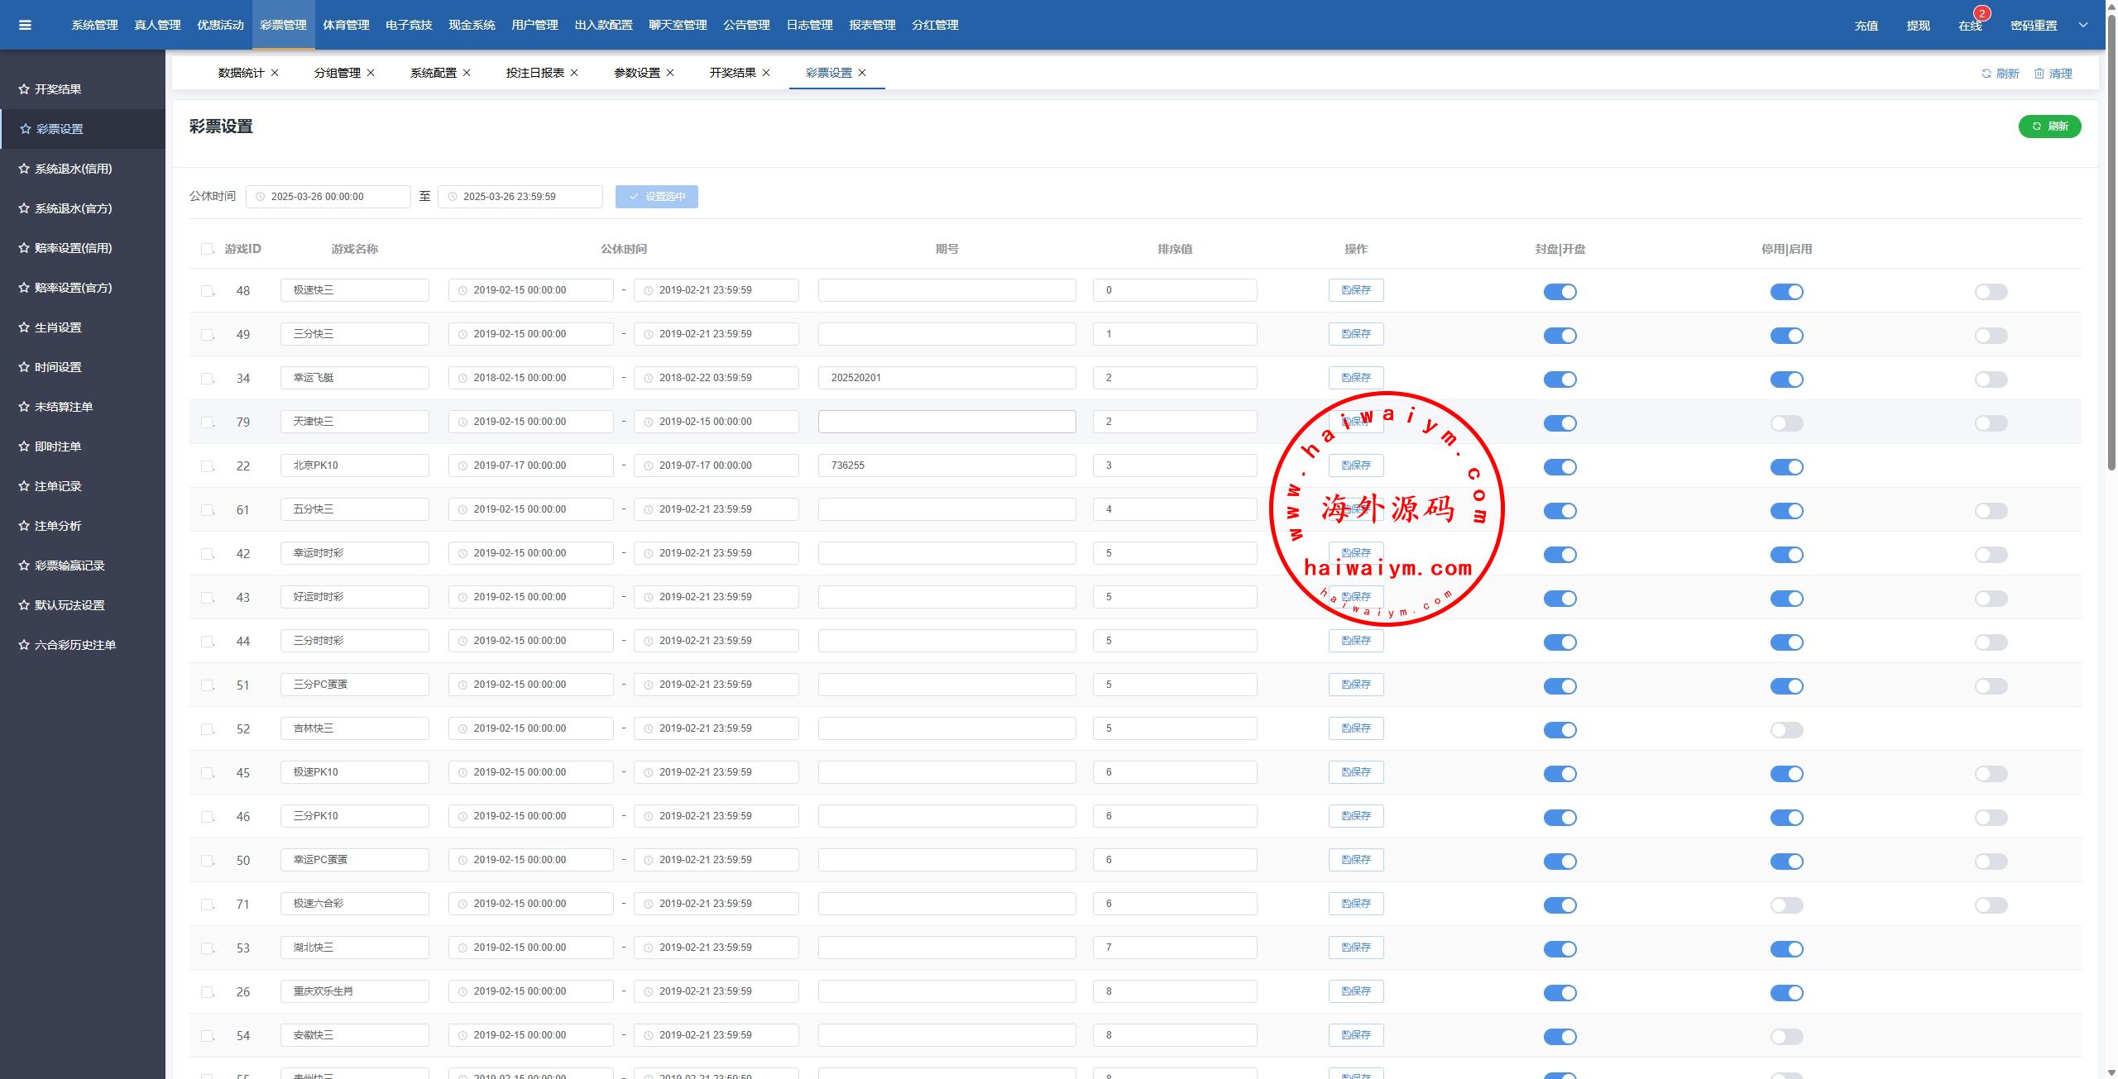The height and width of the screenshot is (1079, 2118).
Task: Check the select-all header checkbox
Action: tap(207, 249)
